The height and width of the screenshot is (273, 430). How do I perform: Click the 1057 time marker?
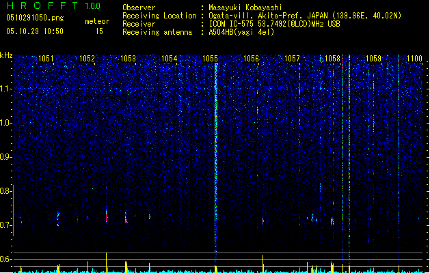pos(292,59)
